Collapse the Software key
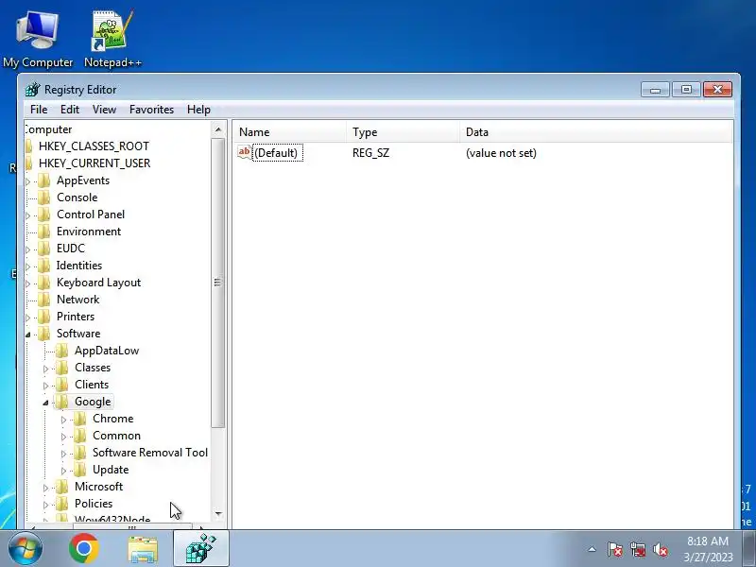 pos(28,335)
